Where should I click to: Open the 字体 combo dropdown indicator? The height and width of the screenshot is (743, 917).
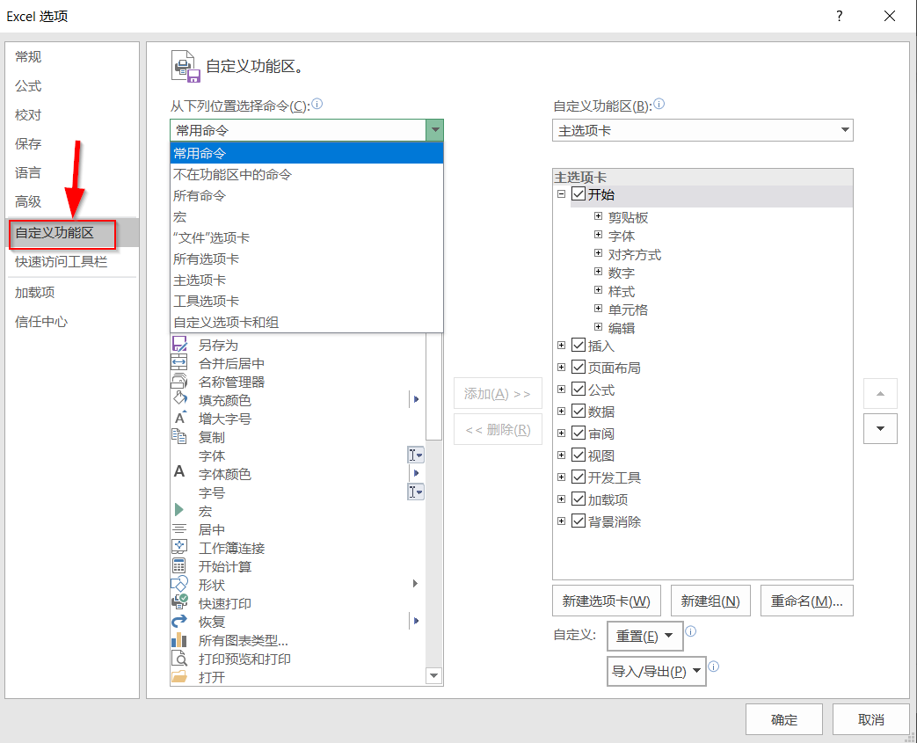coord(415,455)
